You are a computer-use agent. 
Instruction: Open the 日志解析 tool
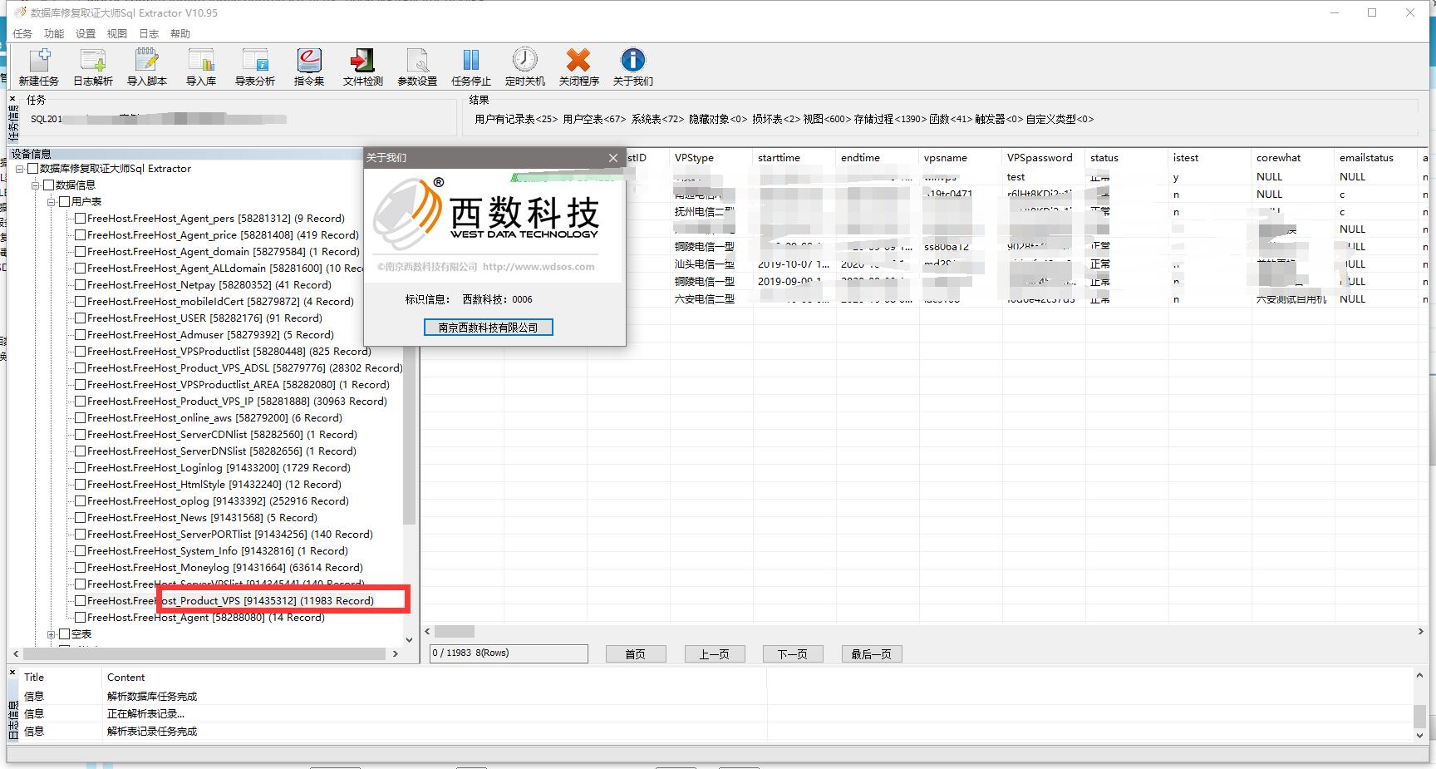(x=92, y=67)
